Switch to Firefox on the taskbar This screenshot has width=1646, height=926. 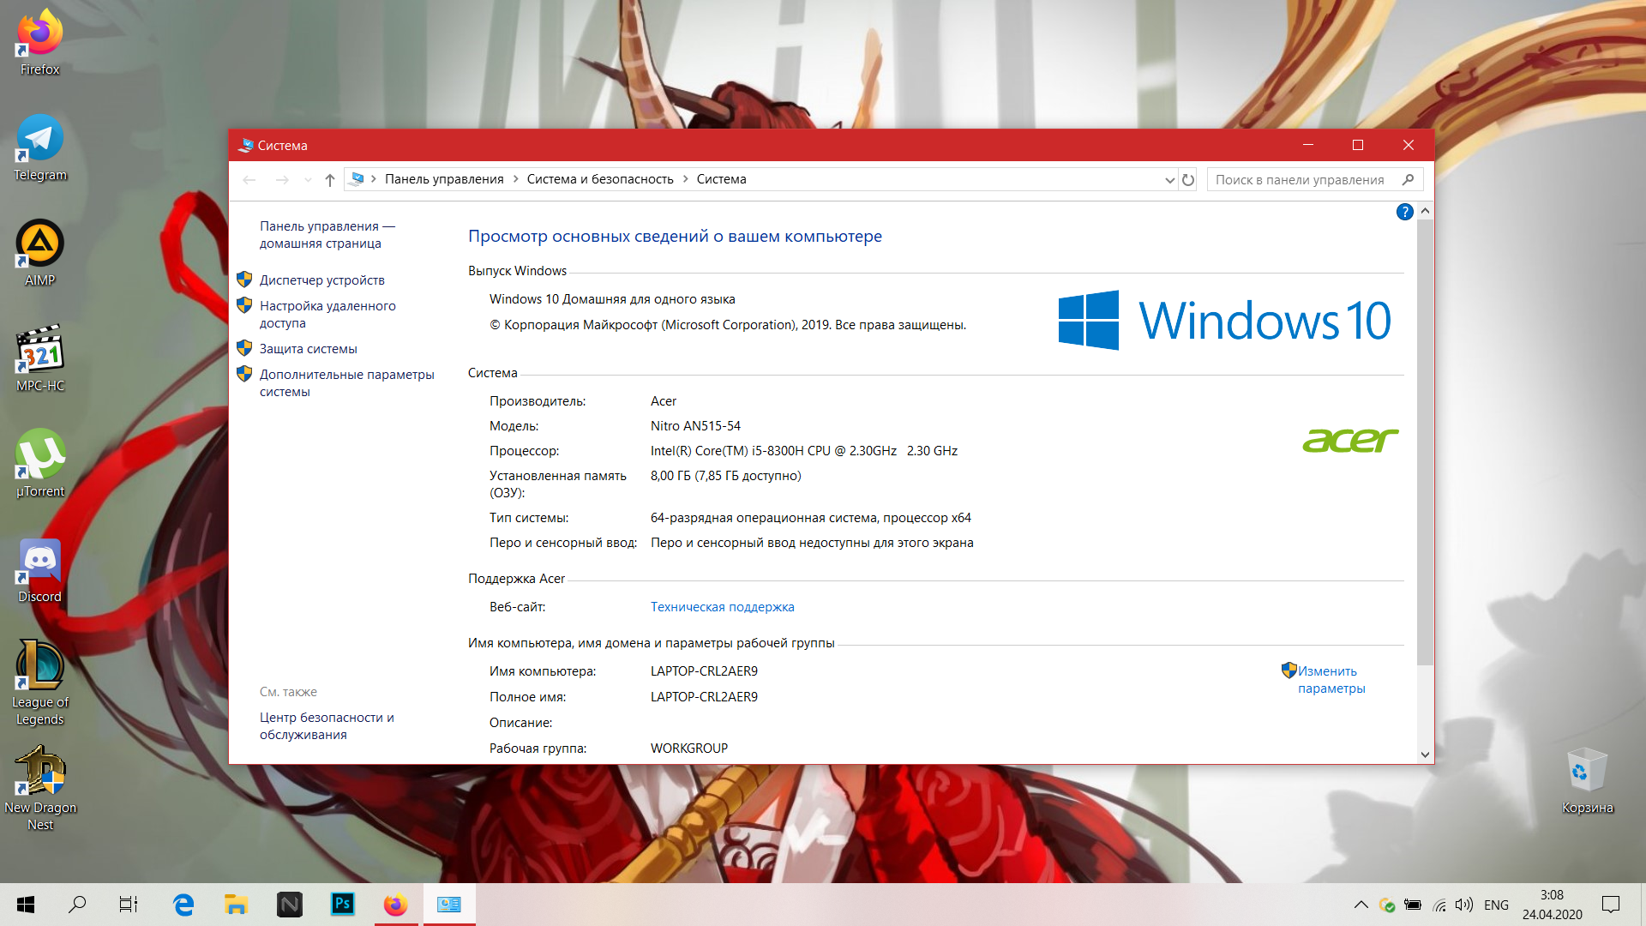(396, 905)
